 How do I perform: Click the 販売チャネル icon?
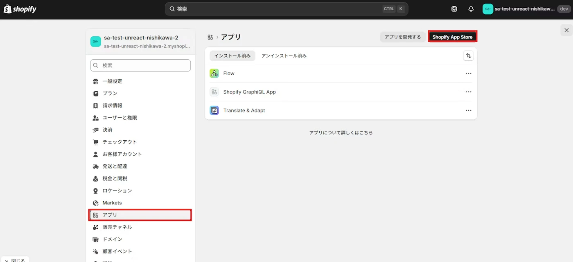point(96,227)
